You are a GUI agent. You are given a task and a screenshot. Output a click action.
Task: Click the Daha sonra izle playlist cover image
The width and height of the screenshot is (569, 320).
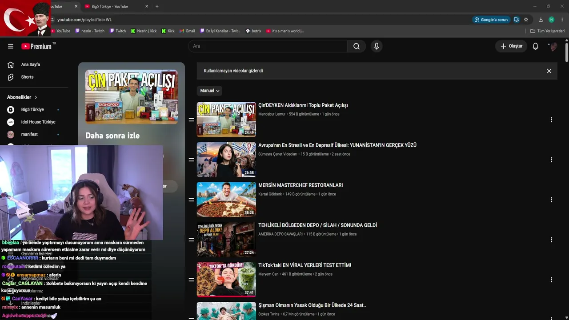click(132, 96)
